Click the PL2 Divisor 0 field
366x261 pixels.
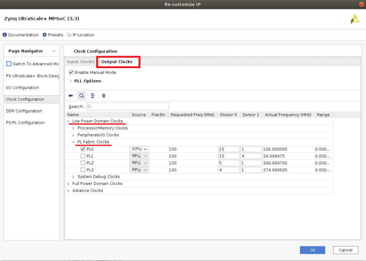[x=229, y=163]
